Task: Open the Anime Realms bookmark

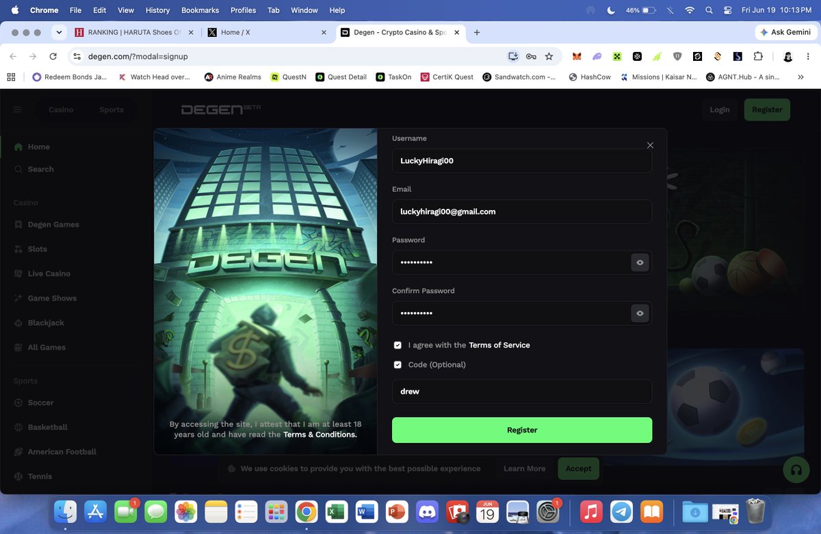Action: click(x=233, y=77)
